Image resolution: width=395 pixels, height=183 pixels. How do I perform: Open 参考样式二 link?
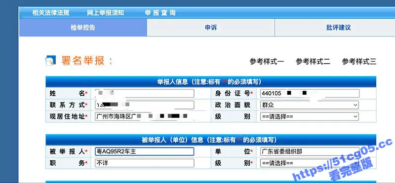(x=313, y=62)
